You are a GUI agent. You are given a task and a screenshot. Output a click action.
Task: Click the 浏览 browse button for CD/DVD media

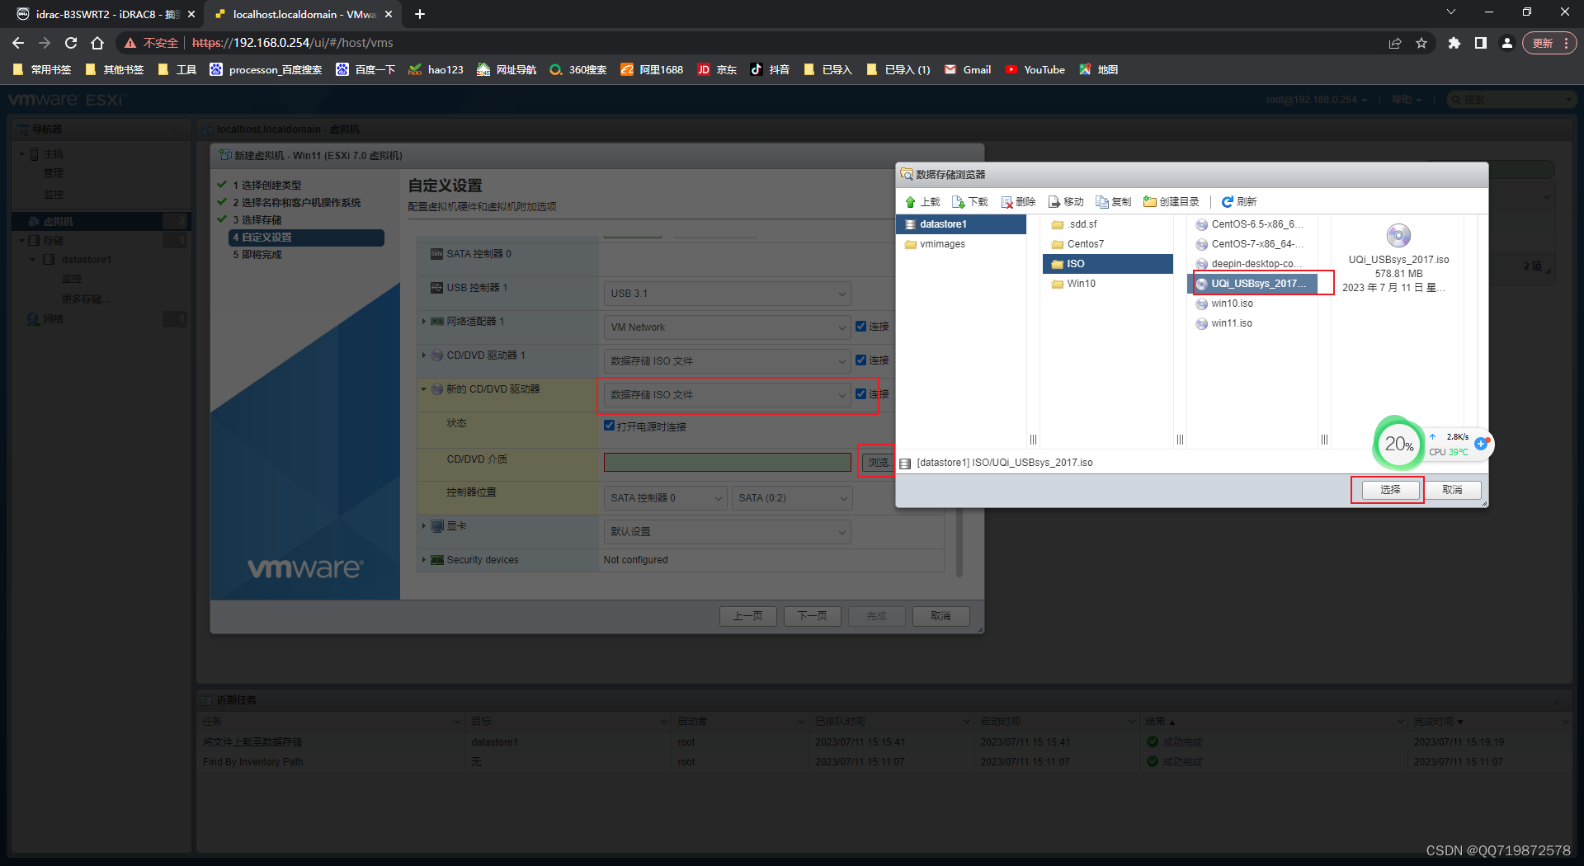point(878,463)
